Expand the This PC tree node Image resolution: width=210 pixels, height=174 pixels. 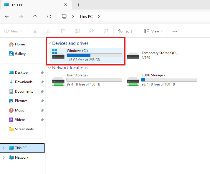tap(4, 148)
